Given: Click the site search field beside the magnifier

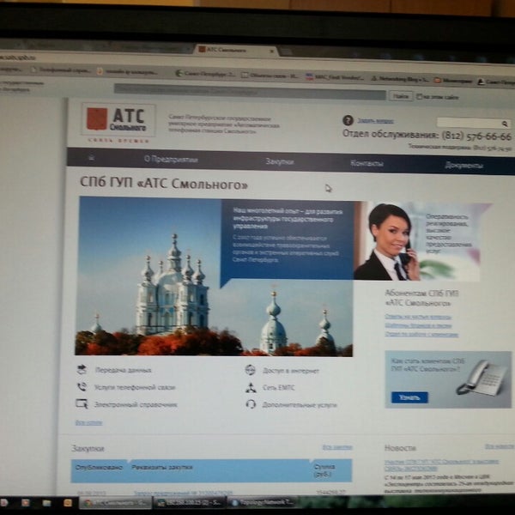Looking at the screenshot, I should 470,123.
